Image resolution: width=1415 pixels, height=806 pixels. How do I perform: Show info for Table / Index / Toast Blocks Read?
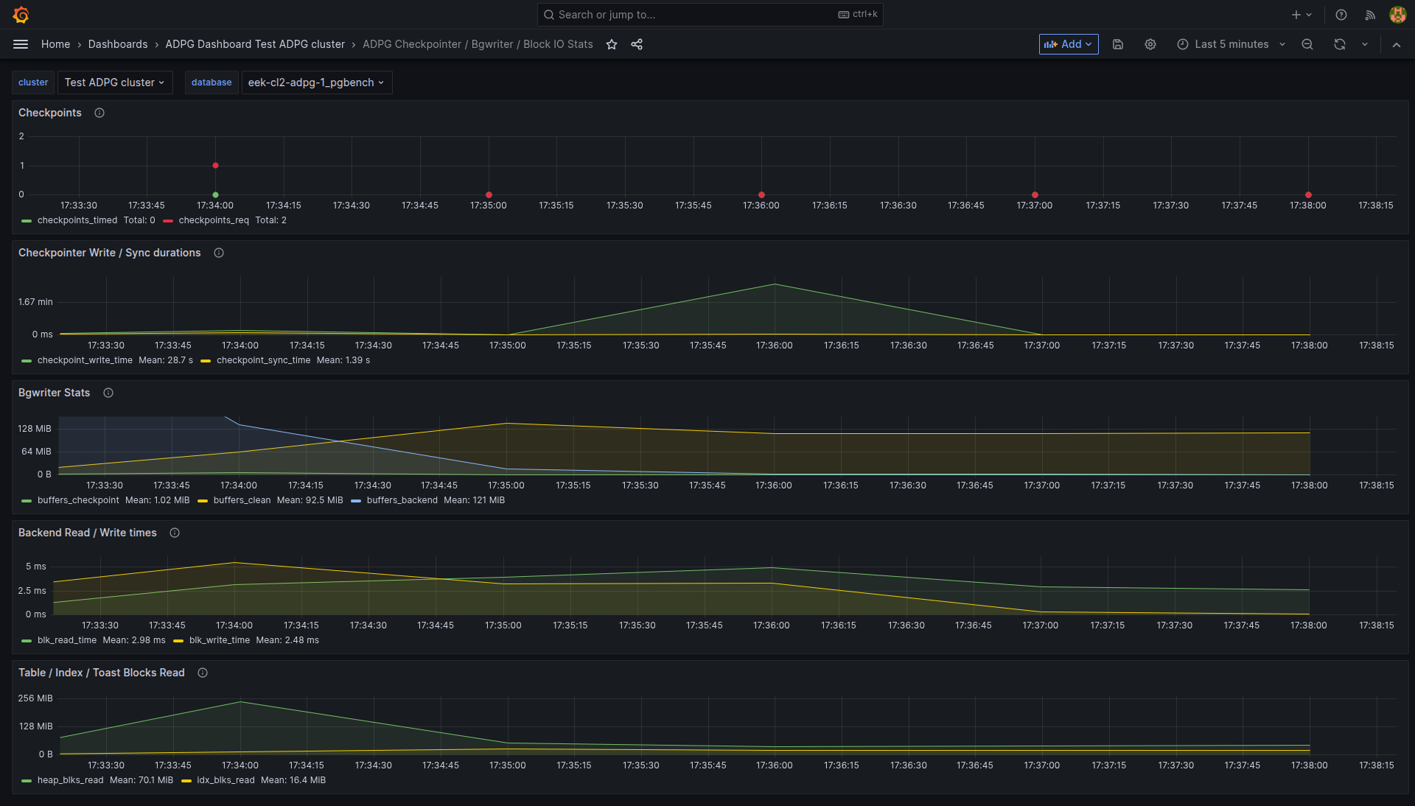point(203,673)
